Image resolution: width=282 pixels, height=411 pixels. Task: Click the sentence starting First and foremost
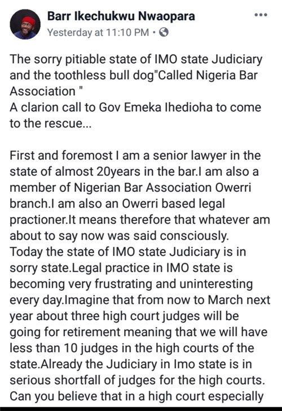(135, 156)
